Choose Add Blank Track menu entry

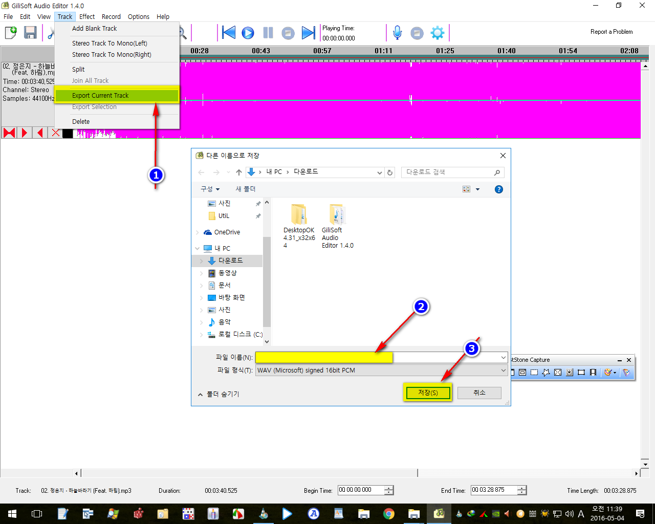coord(117,29)
